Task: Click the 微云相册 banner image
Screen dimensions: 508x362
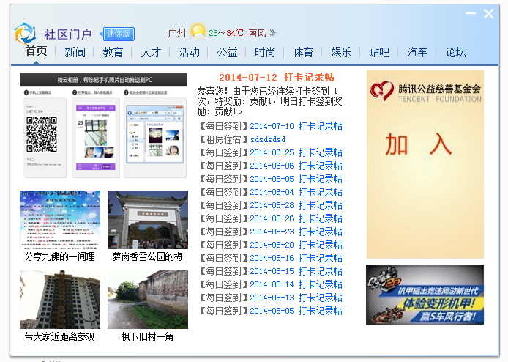Action: 103,125
